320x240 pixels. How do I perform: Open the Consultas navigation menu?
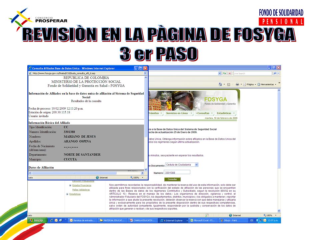pyautogui.click(x=204, y=113)
